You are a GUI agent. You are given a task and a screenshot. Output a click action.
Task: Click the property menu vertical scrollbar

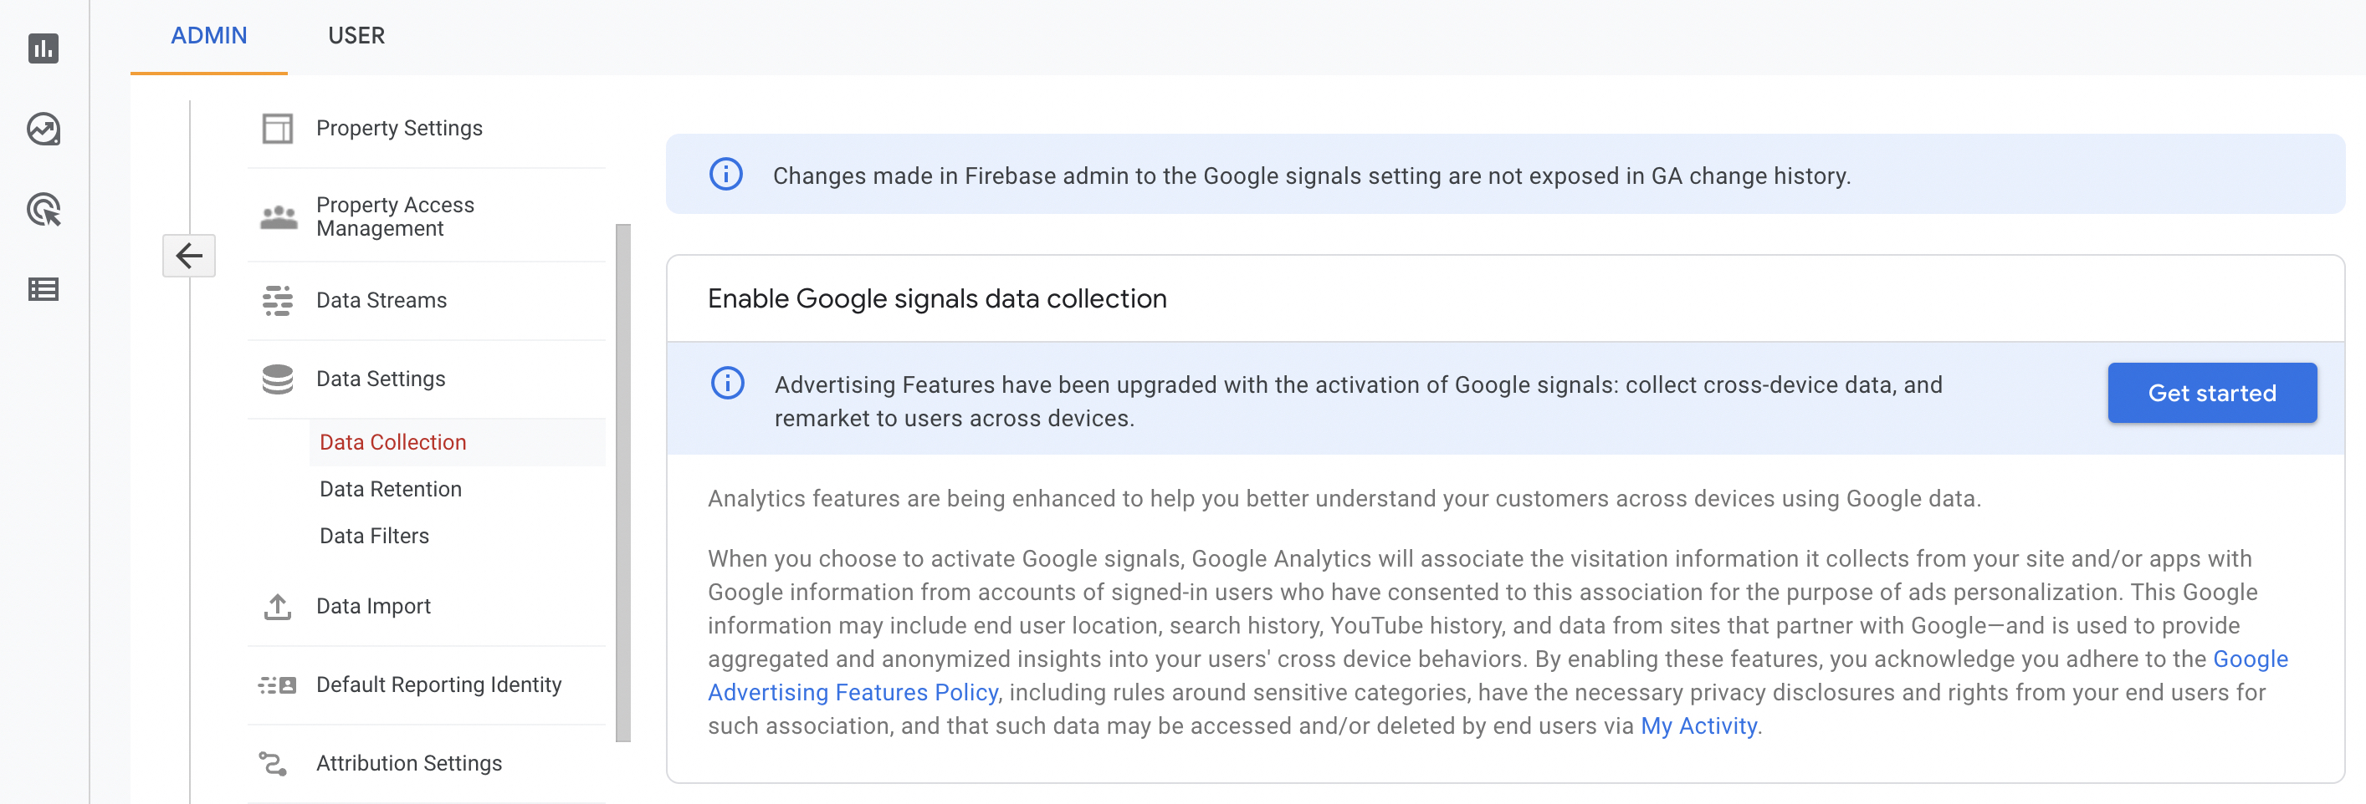pyautogui.click(x=622, y=483)
